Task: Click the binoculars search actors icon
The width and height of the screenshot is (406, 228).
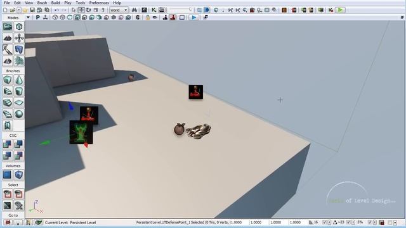Action: coord(134,10)
